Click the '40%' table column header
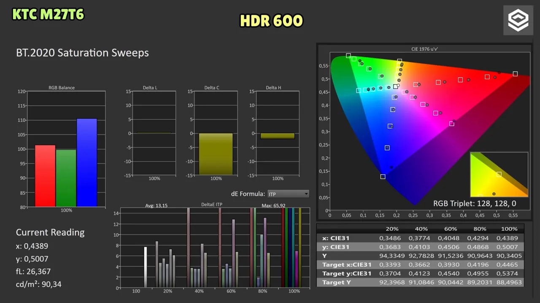The width and height of the screenshot is (540, 303). [421, 229]
